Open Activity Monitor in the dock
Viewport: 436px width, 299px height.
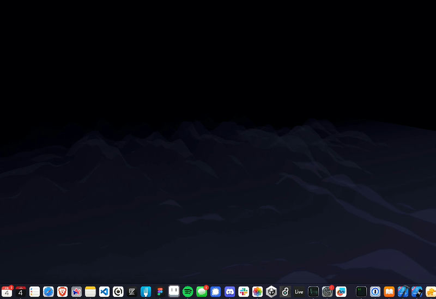[313, 292]
